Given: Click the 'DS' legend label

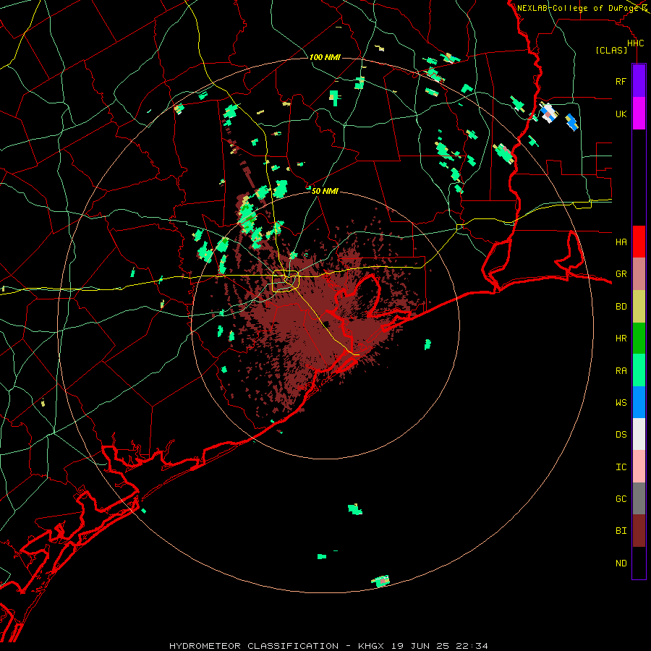Looking at the screenshot, I should pos(621,435).
